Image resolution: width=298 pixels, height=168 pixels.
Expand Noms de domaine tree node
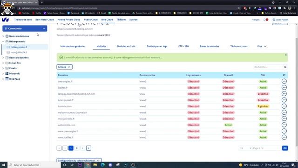[x=3, y=36]
